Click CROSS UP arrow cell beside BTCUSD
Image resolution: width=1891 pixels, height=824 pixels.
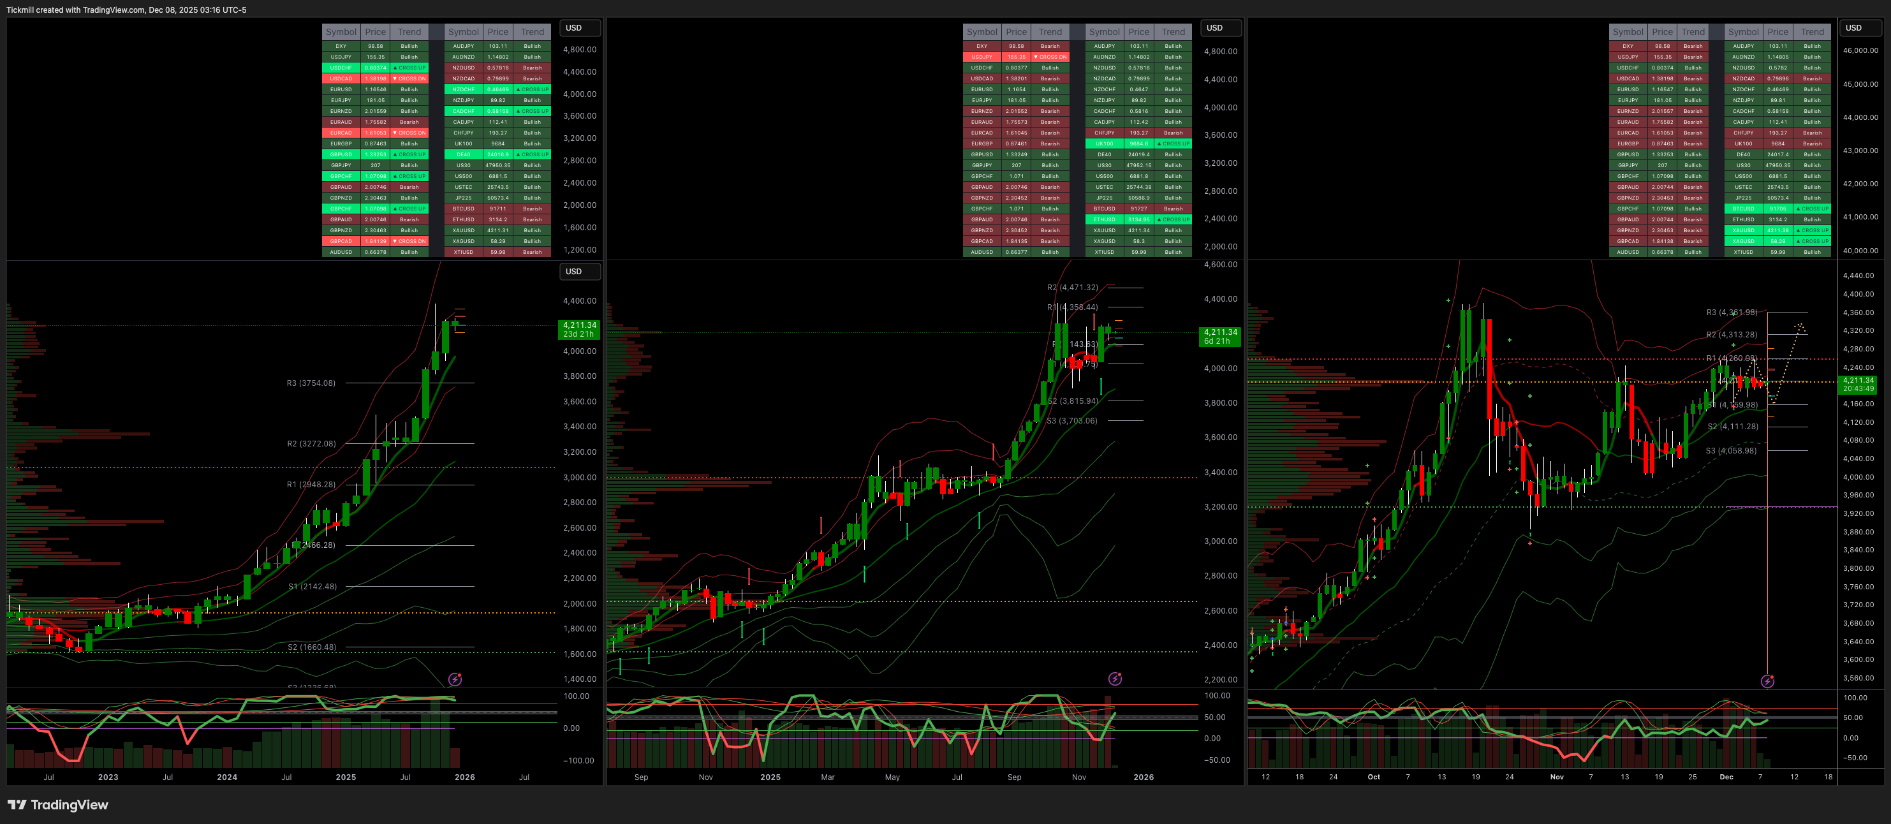tap(1812, 209)
